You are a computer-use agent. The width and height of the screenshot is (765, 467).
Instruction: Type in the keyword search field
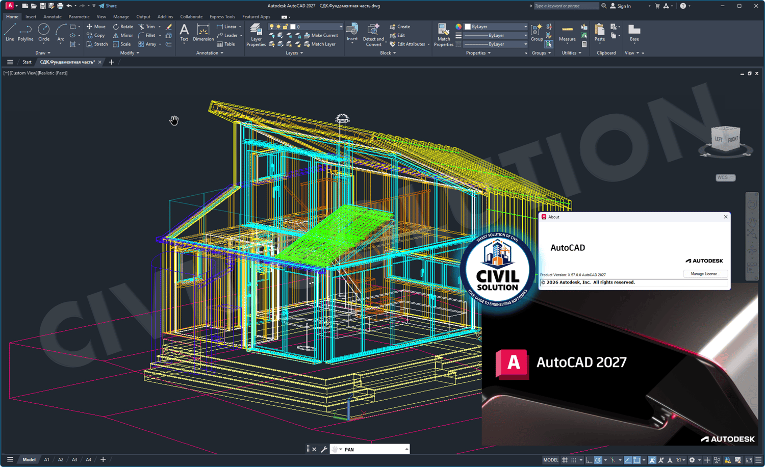pos(566,6)
